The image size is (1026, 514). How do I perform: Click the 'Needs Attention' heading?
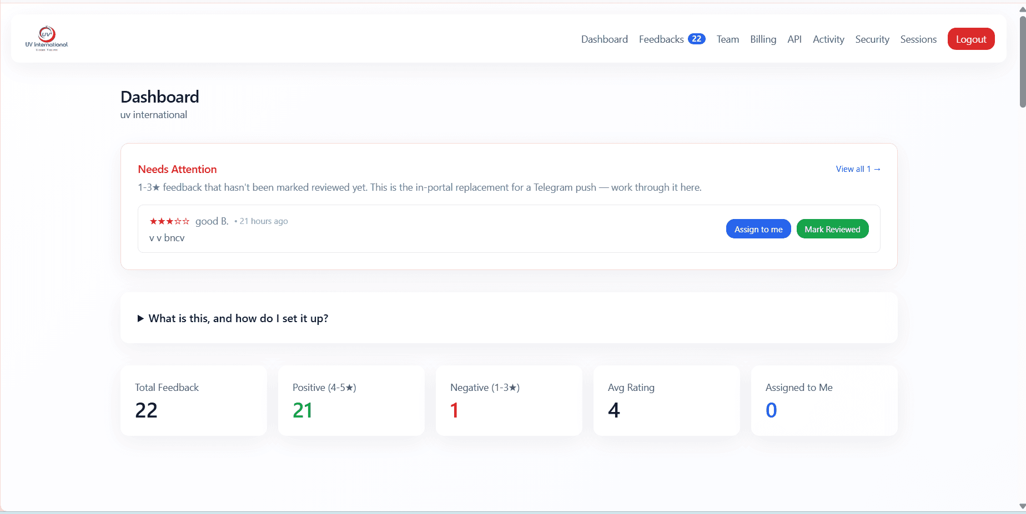pos(177,169)
